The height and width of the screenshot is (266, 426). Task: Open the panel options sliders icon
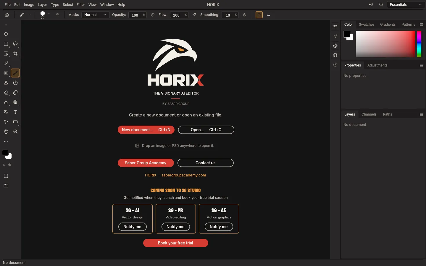335,27
